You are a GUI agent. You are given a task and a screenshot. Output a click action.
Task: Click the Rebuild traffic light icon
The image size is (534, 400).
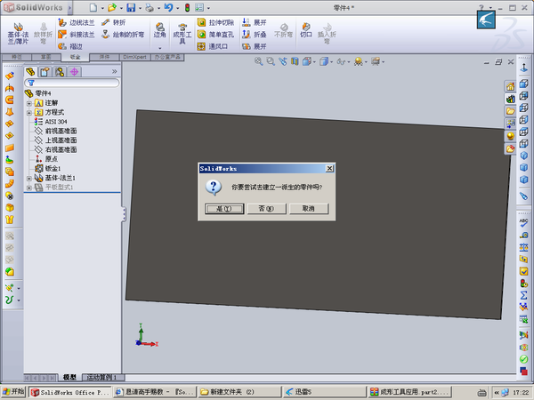click(187, 7)
